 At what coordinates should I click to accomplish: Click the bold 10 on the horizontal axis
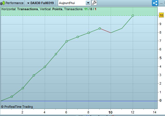[x=110, y=113]
